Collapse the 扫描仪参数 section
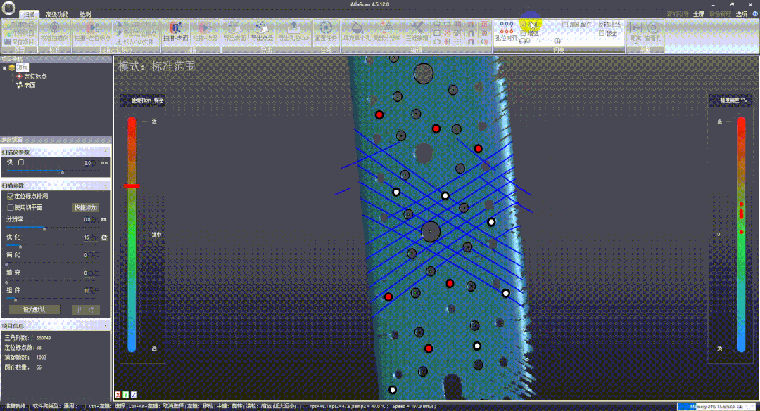This screenshot has width=760, height=411. click(x=106, y=152)
